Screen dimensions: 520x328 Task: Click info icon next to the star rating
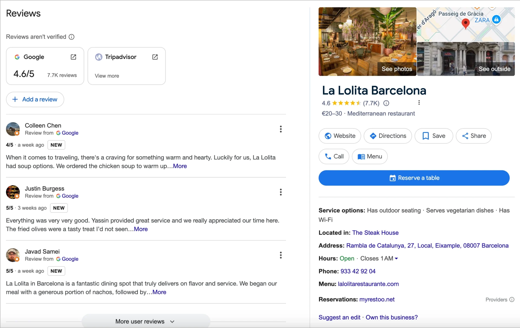point(386,103)
